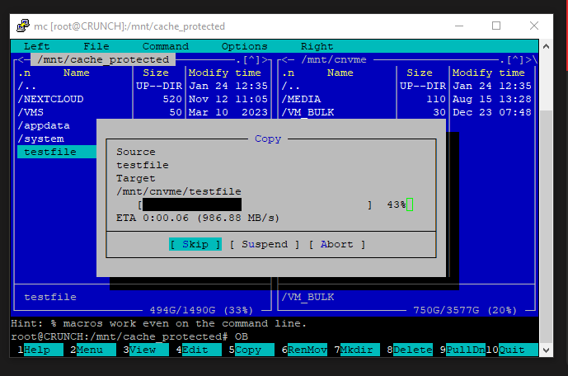Click the /mnt/cnvme/testfile target path
Viewport: 568px width, 376px height.
tap(179, 191)
